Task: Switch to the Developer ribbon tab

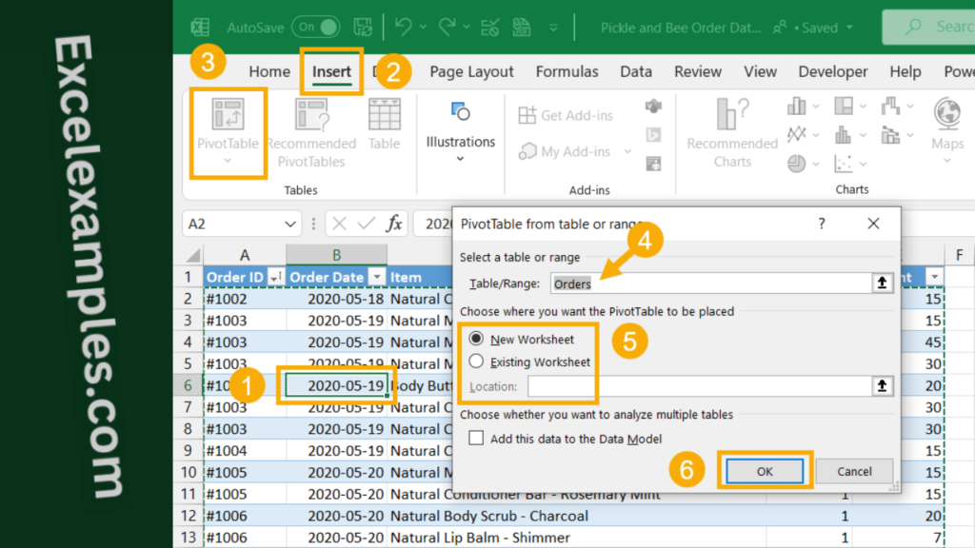Action: tap(833, 70)
